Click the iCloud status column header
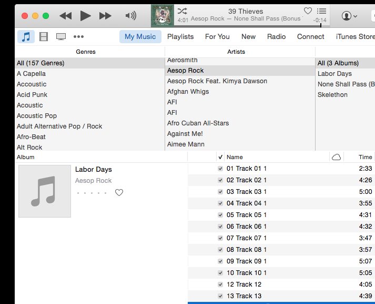 (x=336, y=157)
